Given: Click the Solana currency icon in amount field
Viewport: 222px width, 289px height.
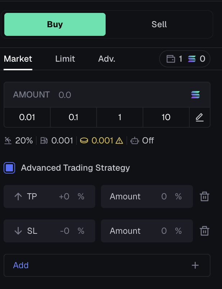Looking at the screenshot, I should (x=195, y=95).
